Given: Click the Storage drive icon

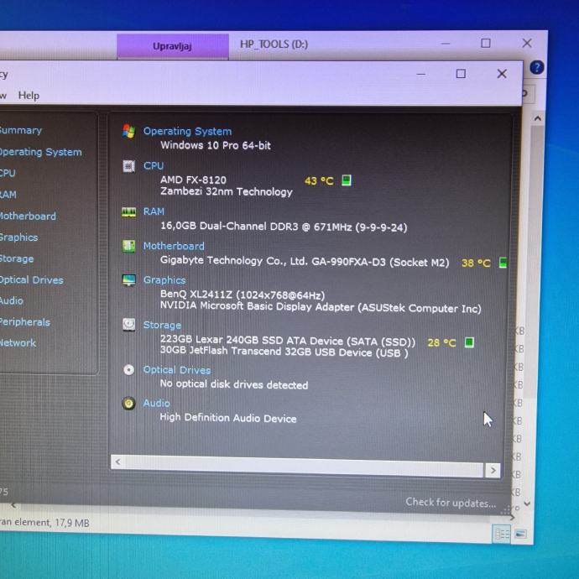Looking at the screenshot, I should [128, 324].
